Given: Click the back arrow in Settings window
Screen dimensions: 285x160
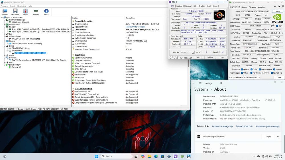Looking at the screenshot, I should point(194,83).
